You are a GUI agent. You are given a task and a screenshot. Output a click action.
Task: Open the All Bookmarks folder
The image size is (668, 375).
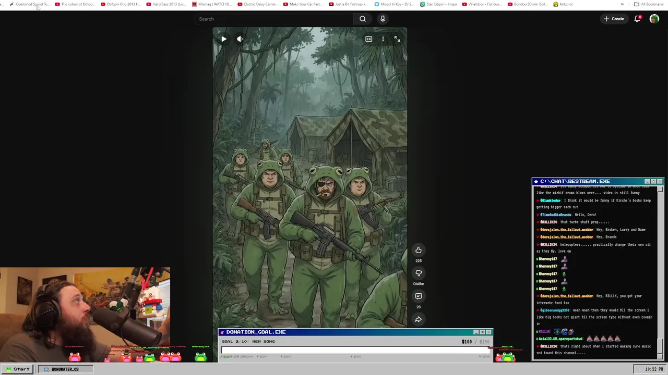649,4
